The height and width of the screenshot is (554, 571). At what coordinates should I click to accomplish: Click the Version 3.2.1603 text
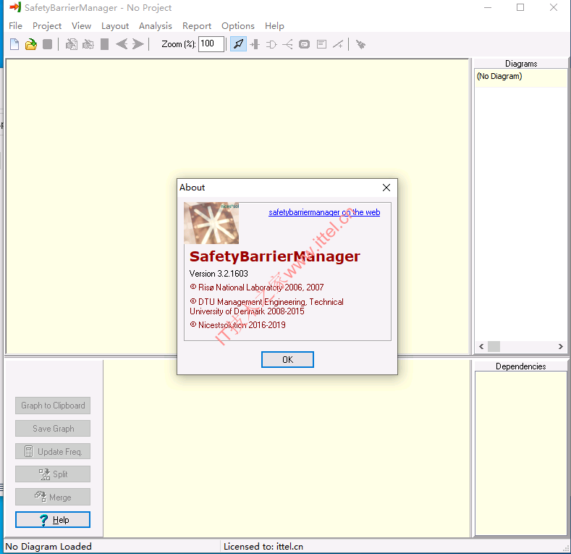(x=219, y=274)
